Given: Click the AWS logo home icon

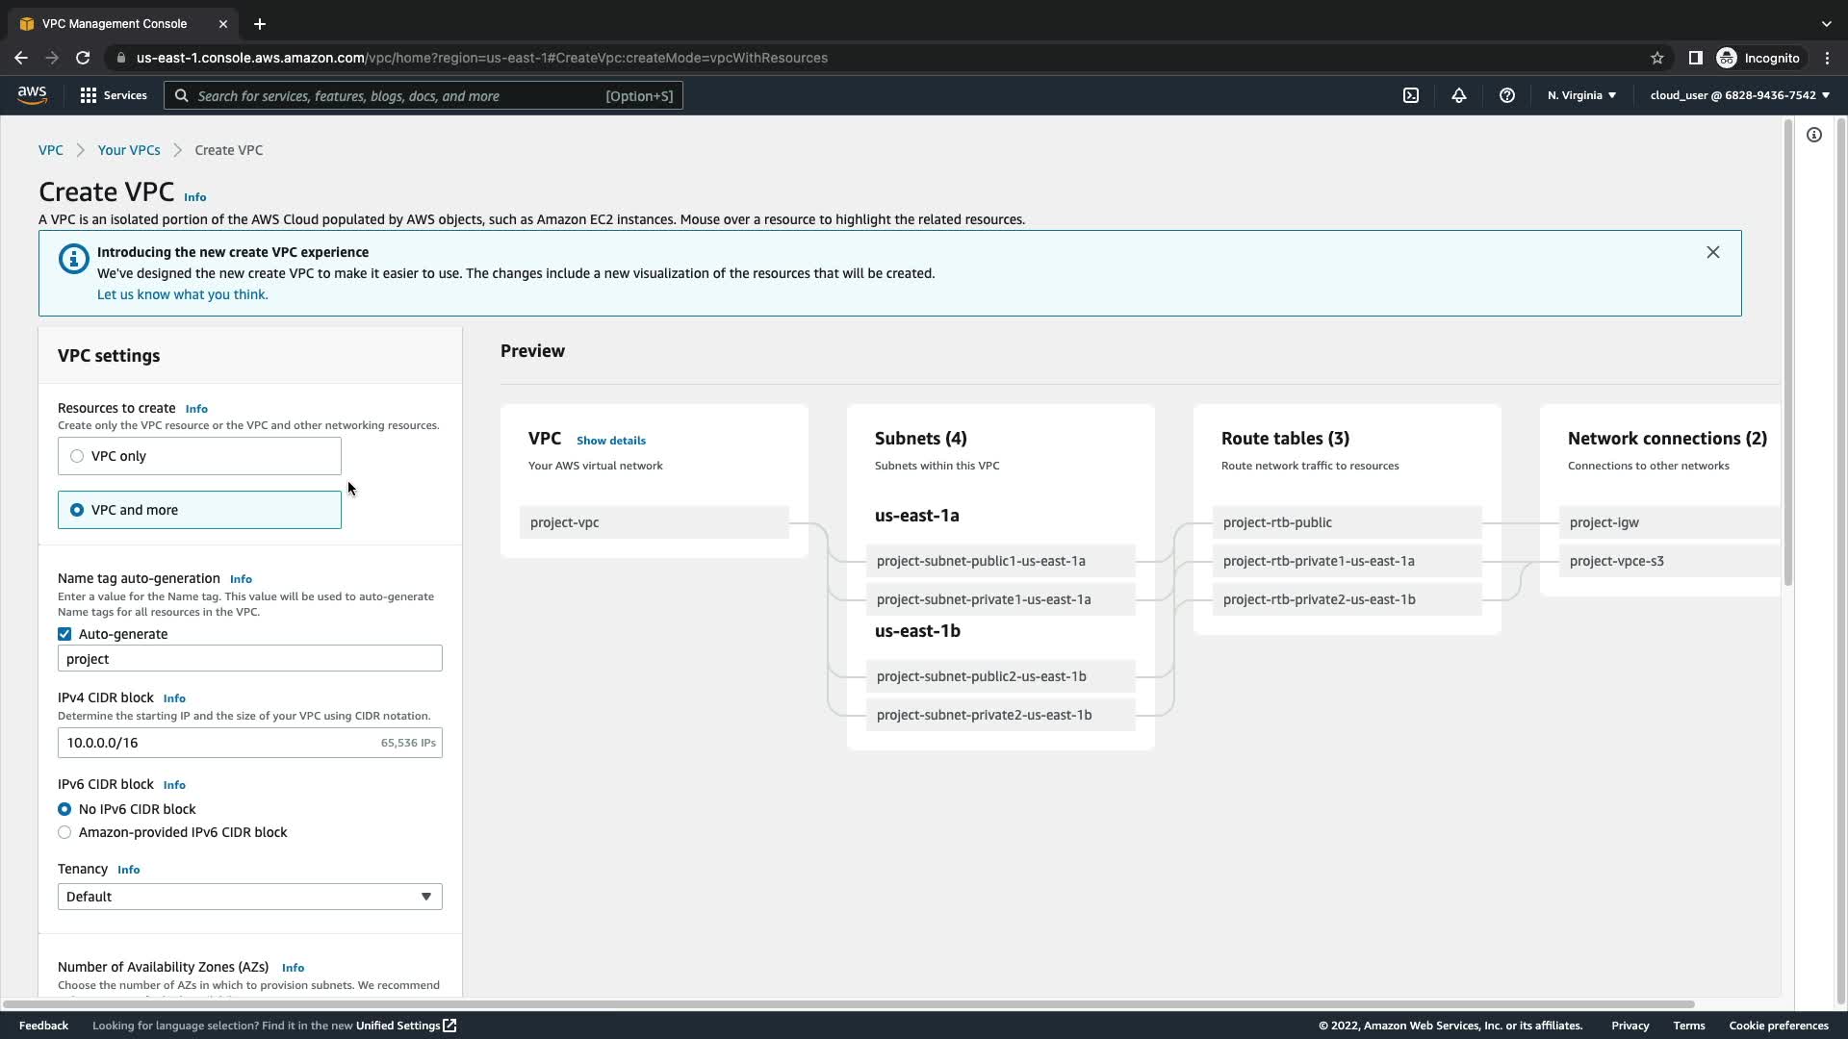Looking at the screenshot, I should point(32,94).
